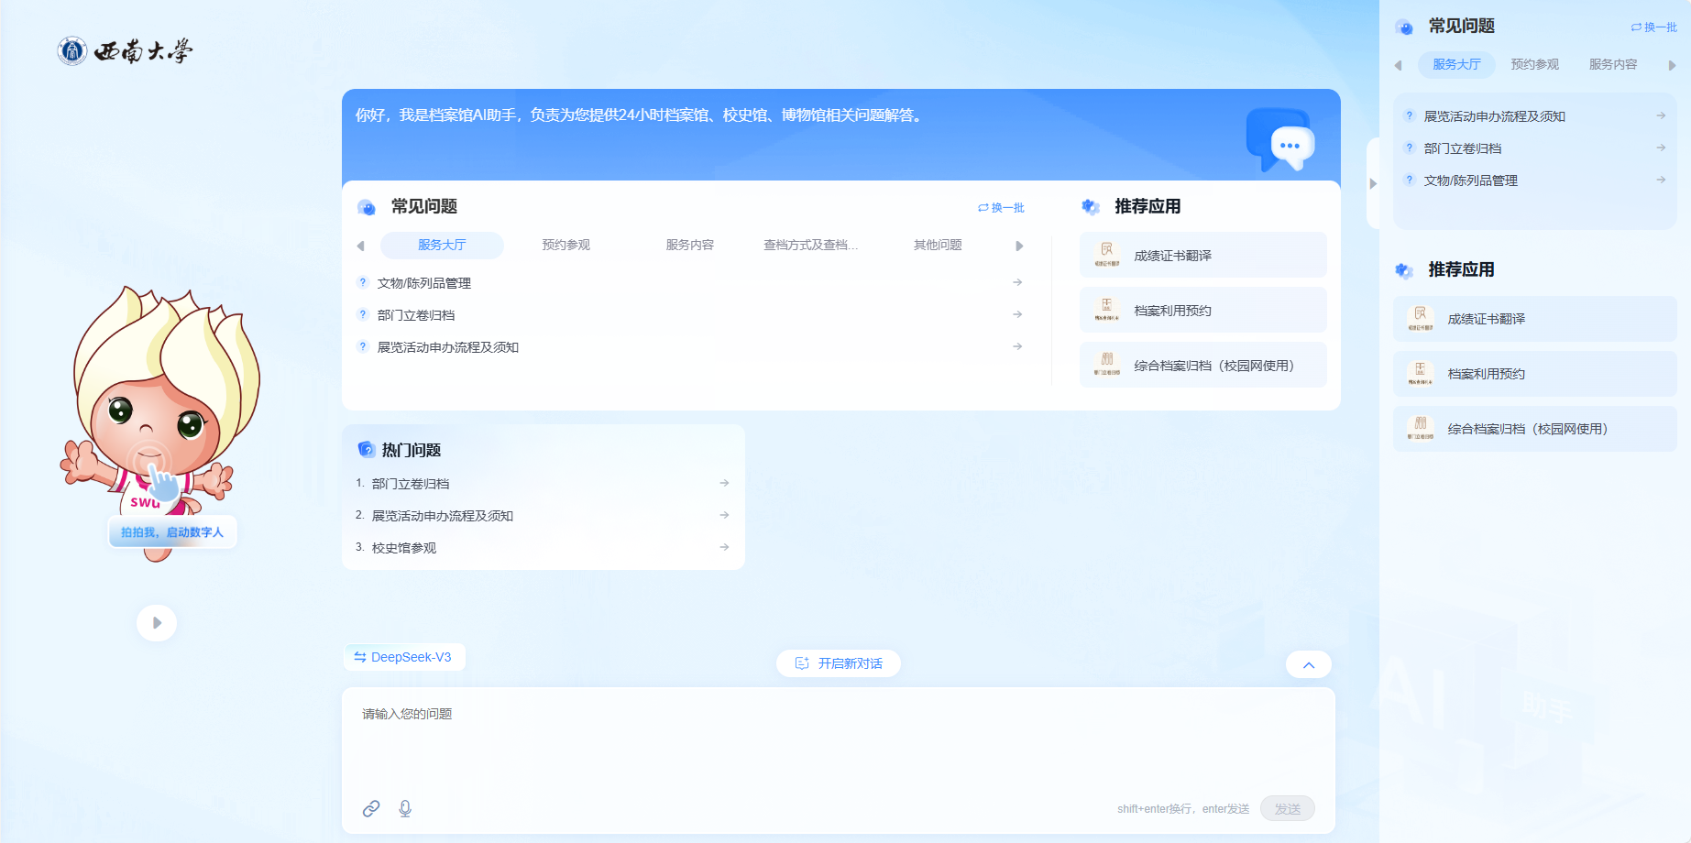Image resolution: width=1691 pixels, height=843 pixels.
Task: Collapse the input area with the chevron
Action: click(1309, 663)
